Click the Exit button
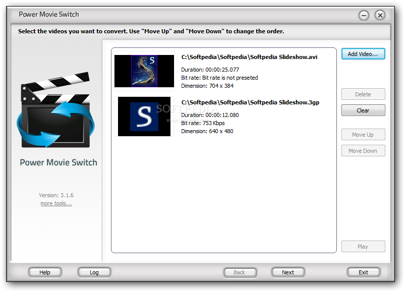The image size is (405, 292). pos(364,272)
